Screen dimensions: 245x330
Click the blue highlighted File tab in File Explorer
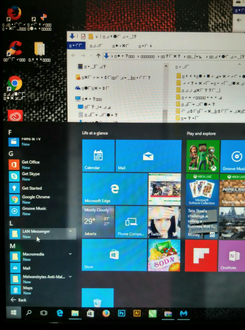point(76,45)
